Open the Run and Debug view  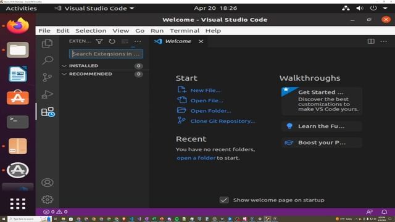click(x=47, y=94)
